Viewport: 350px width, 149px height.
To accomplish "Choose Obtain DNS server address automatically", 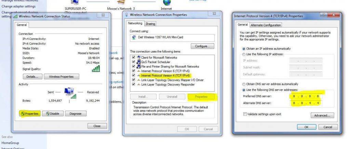I will coord(244,84).
